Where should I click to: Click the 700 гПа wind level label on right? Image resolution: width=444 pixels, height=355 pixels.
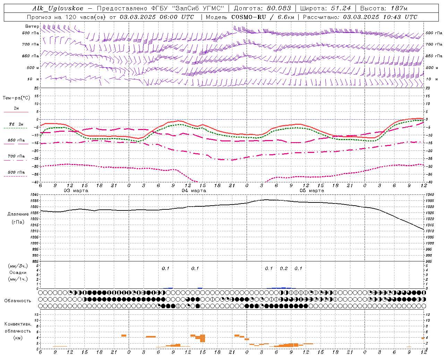[x=434, y=44]
